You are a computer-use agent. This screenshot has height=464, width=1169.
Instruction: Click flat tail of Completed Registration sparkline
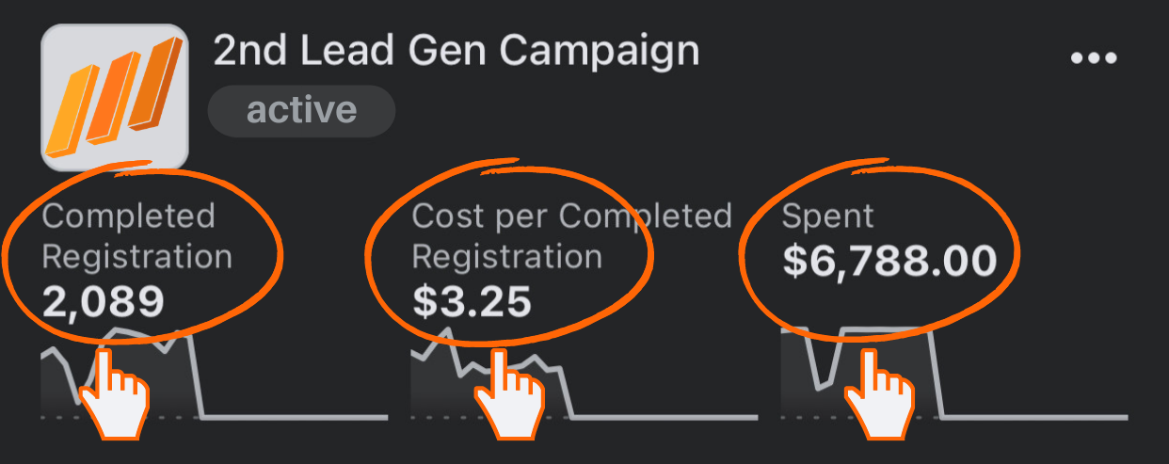295,416
